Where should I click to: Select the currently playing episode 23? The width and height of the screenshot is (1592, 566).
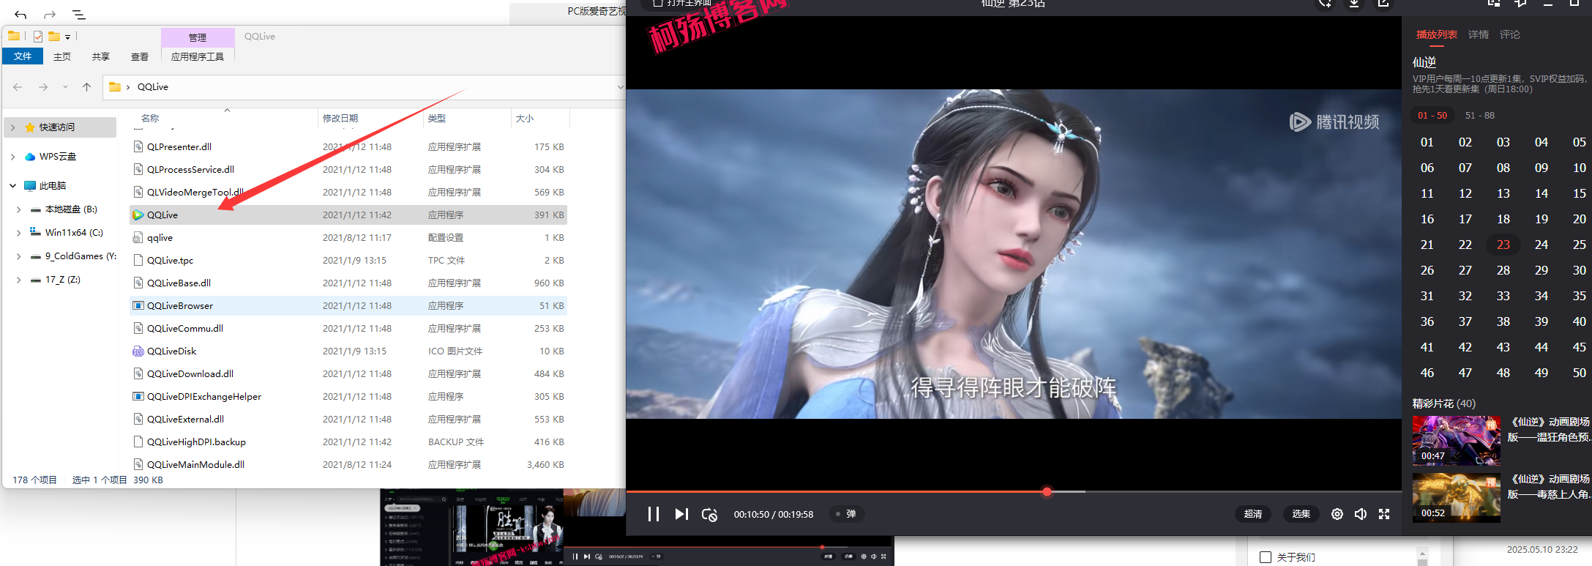[1503, 245]
